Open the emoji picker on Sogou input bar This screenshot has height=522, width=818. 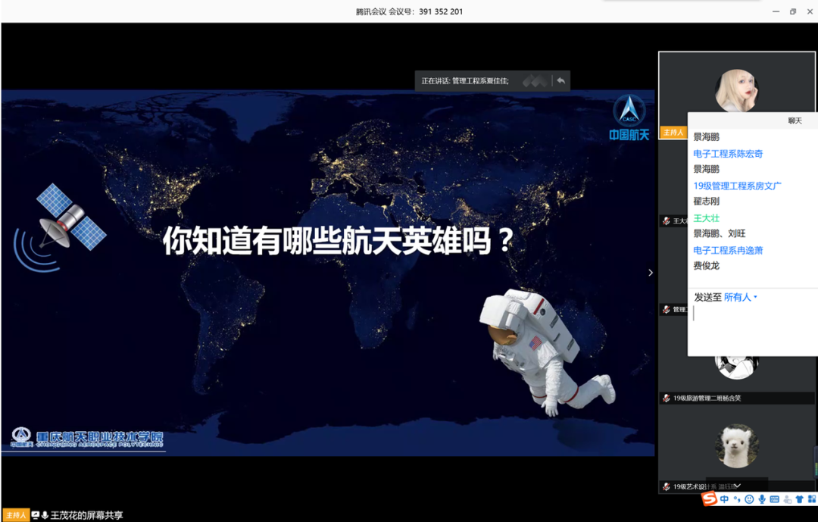point(749,499)
